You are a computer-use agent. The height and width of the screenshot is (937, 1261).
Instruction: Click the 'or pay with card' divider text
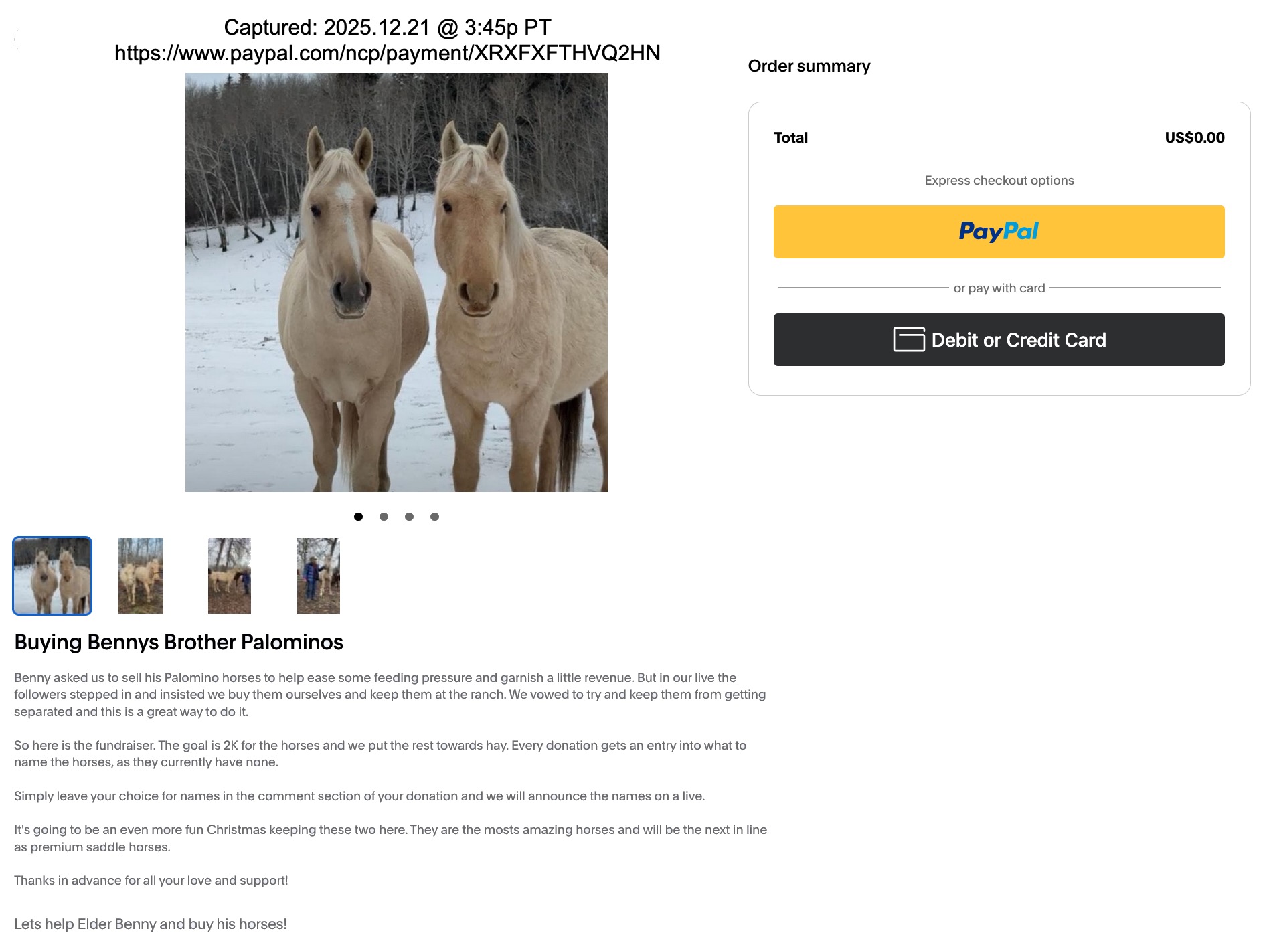click(x=999, y=288)
